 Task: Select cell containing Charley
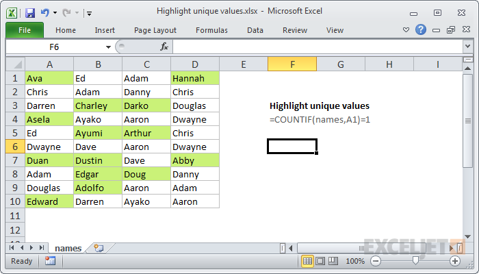(98, 105)
